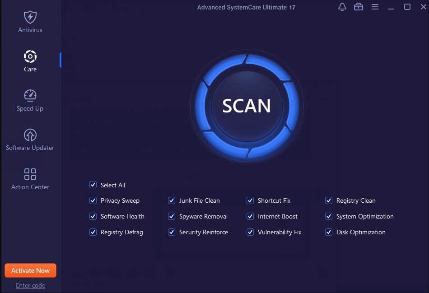Click the Select All label text
The width and height of the screenshot is (429, 293).
point(113,185)
